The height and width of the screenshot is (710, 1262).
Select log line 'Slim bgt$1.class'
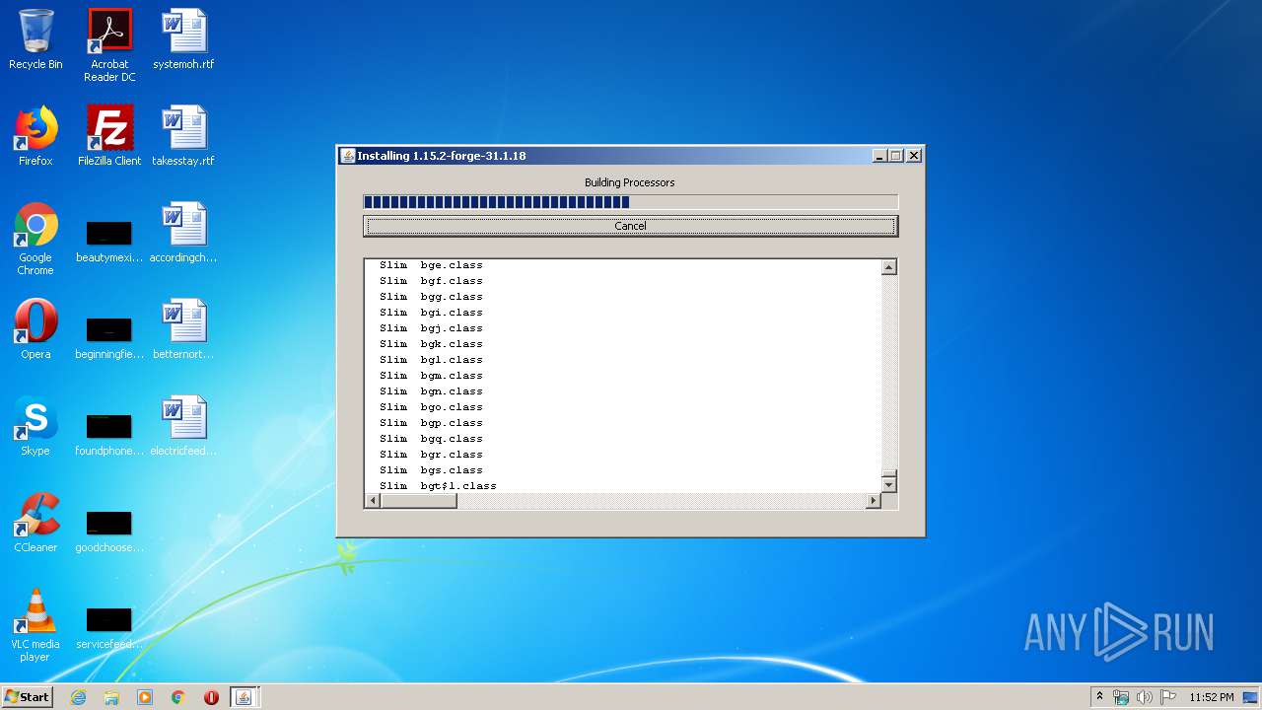coord(438,486)
